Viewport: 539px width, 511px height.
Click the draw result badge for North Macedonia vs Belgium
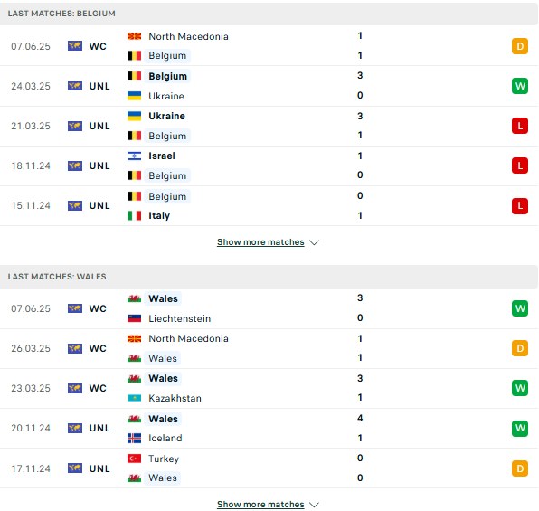519,46
